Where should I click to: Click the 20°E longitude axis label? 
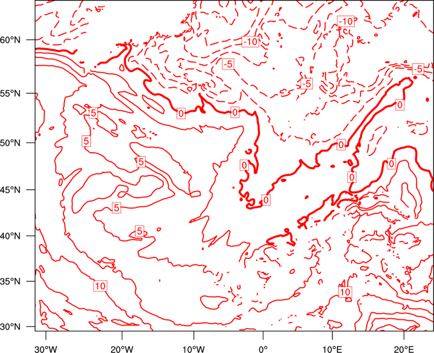click(x=404, y=349)
